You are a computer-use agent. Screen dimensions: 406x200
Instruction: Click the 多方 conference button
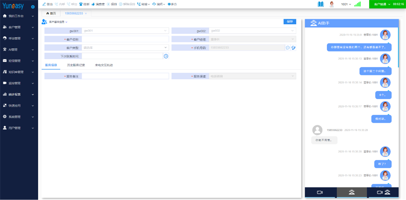172,4
